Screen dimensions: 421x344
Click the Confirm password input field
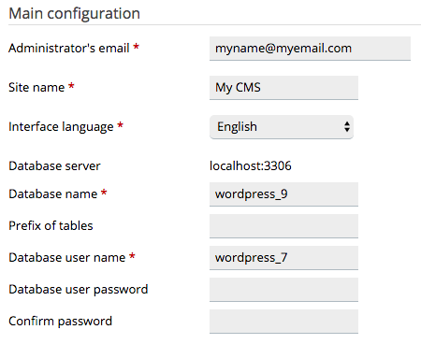point(283,322)
